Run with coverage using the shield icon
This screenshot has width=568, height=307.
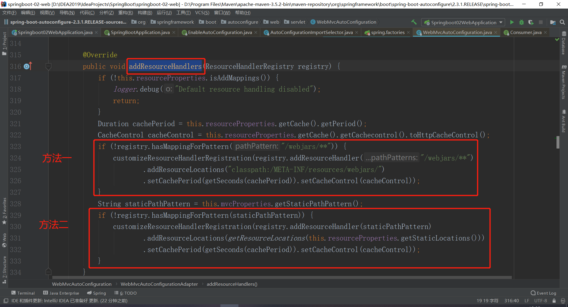tap(531, 22)
